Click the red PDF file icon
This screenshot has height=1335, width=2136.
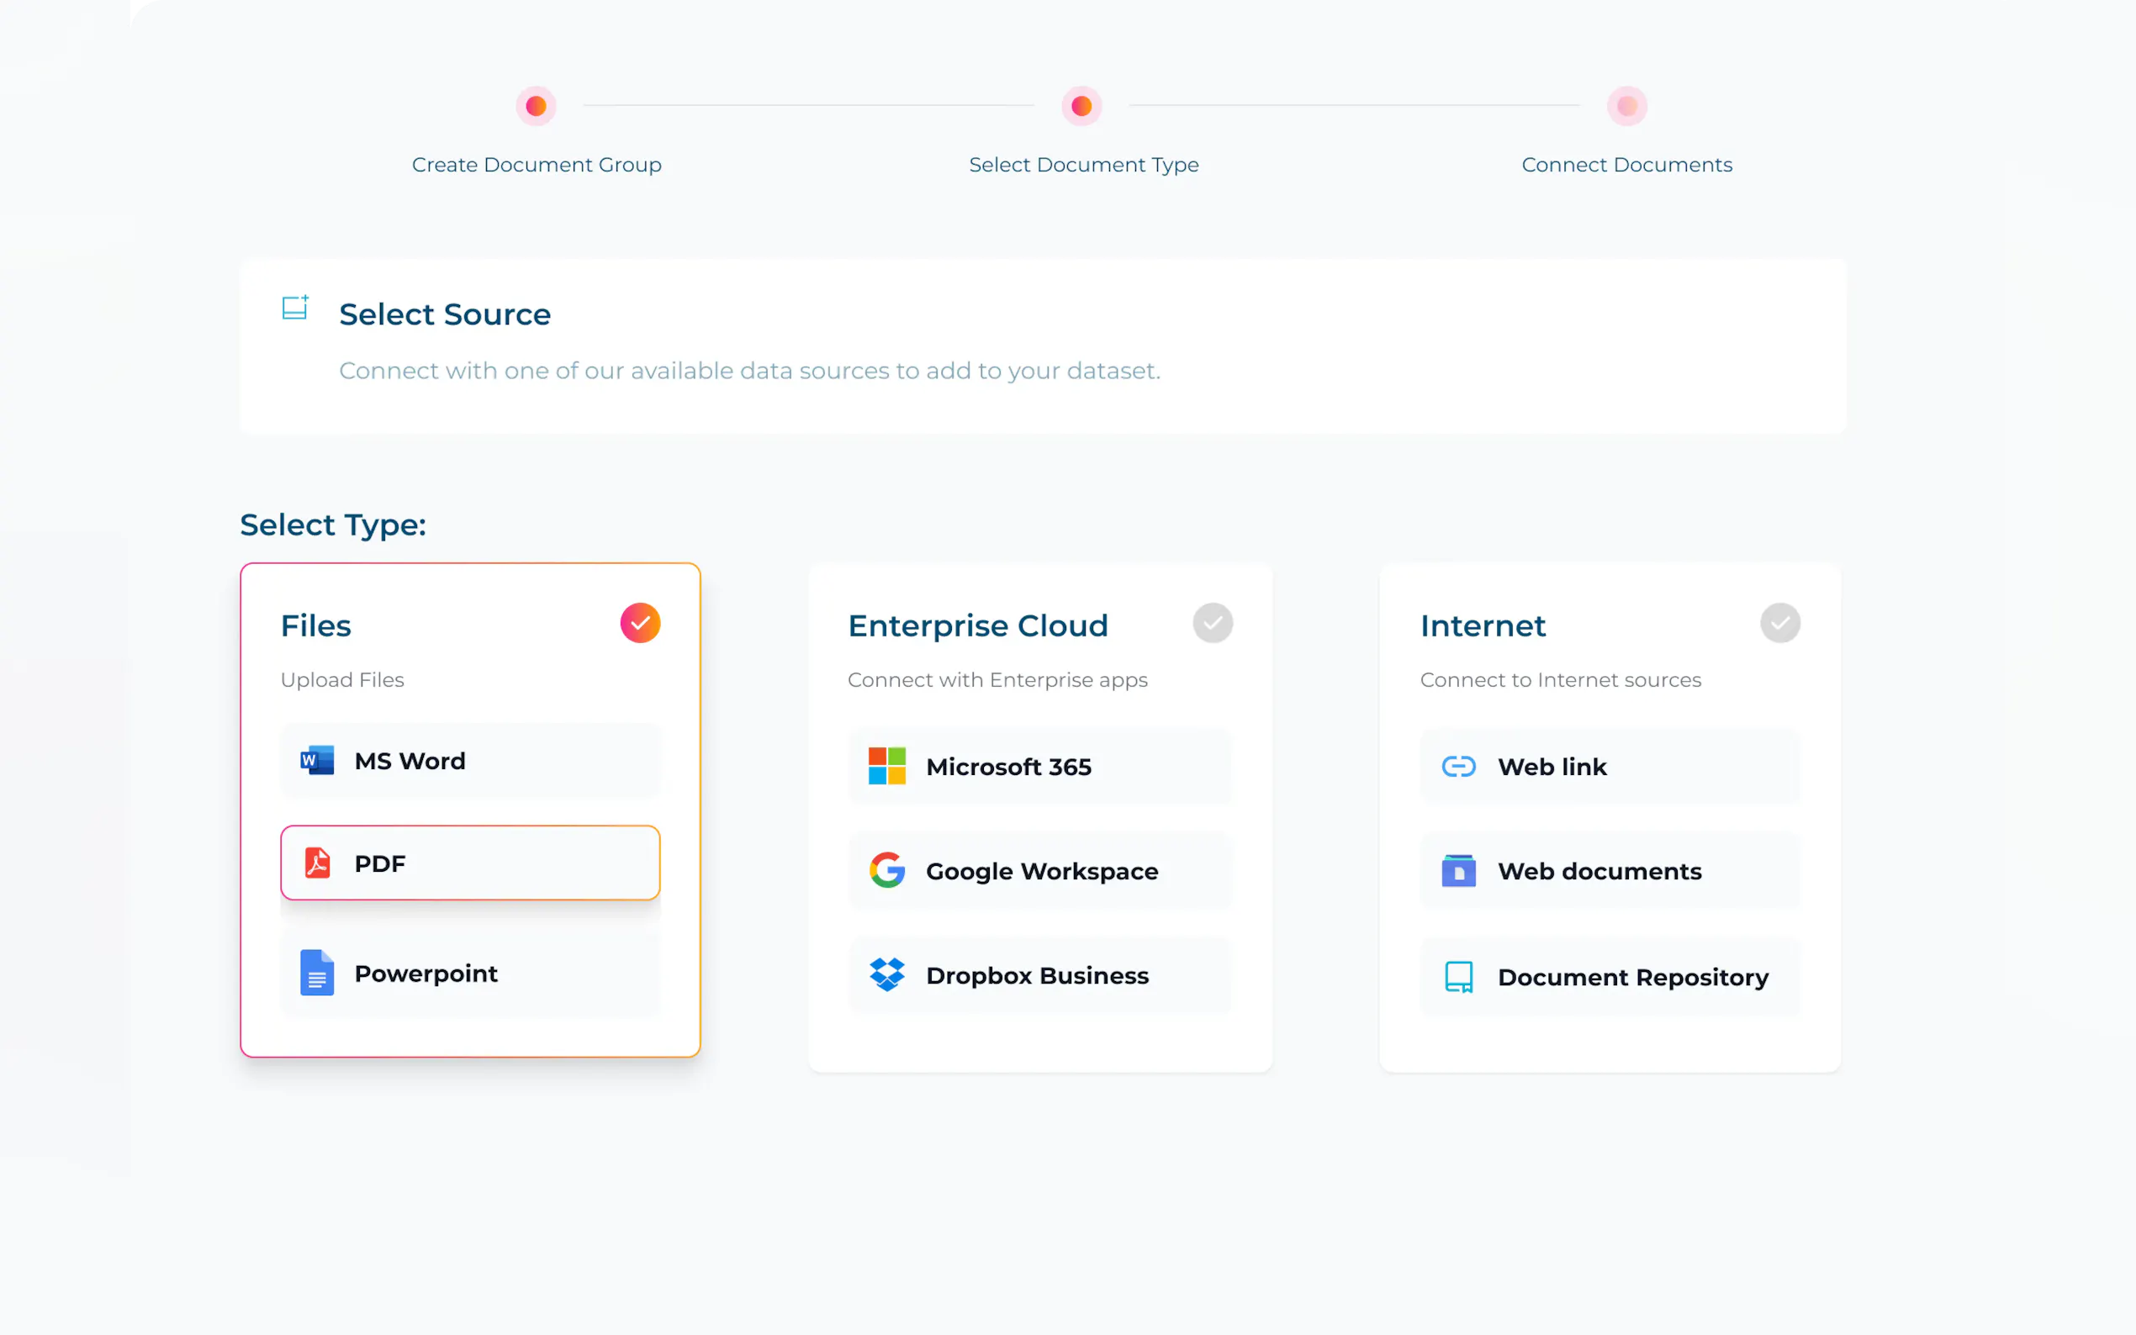[x=317, y=863]
